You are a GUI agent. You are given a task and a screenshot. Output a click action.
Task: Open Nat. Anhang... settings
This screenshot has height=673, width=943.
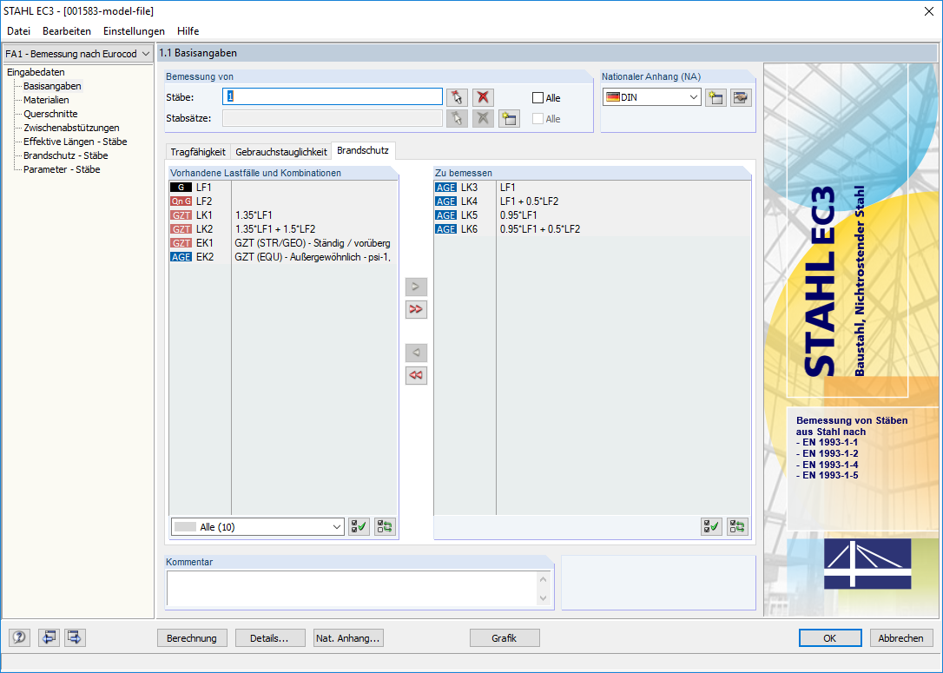[348, 638]
